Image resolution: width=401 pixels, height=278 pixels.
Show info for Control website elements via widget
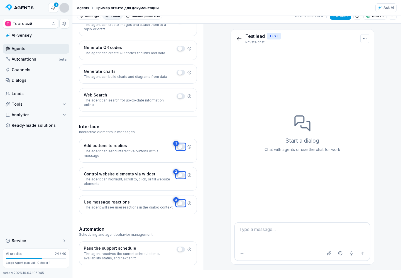189,175
